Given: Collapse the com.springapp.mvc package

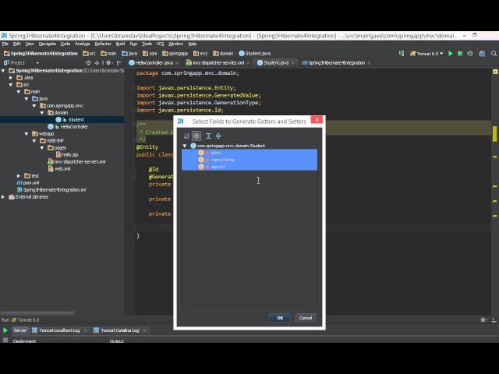Looking at the screenshot, I should coord(34,106).
